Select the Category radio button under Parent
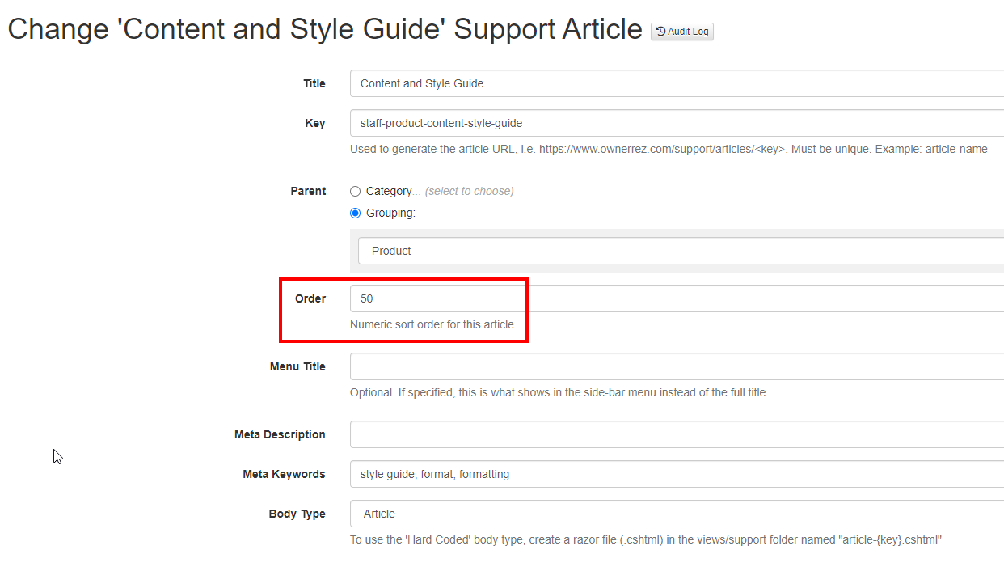 356,191
